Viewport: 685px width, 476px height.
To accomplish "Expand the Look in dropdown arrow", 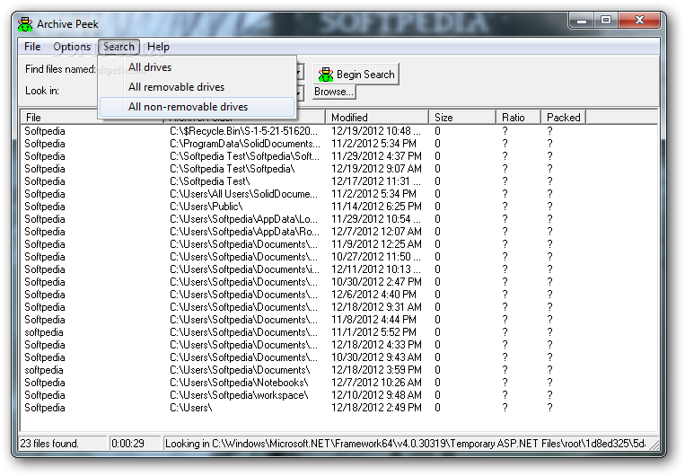I will pyautogui.click(x=300, y=93).
